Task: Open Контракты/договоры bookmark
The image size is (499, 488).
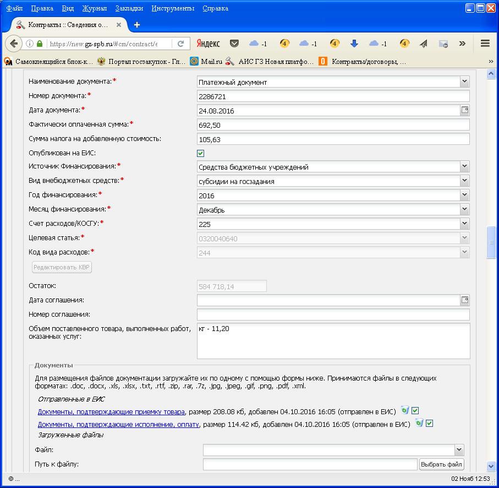Action: (363, 62)
